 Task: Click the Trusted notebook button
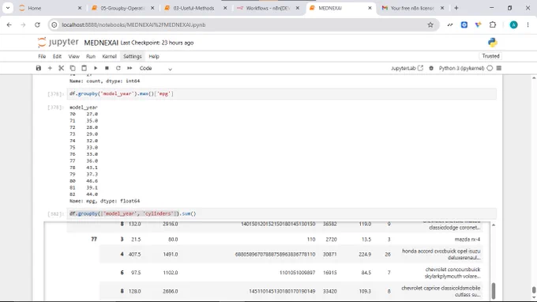pos(490,56)
